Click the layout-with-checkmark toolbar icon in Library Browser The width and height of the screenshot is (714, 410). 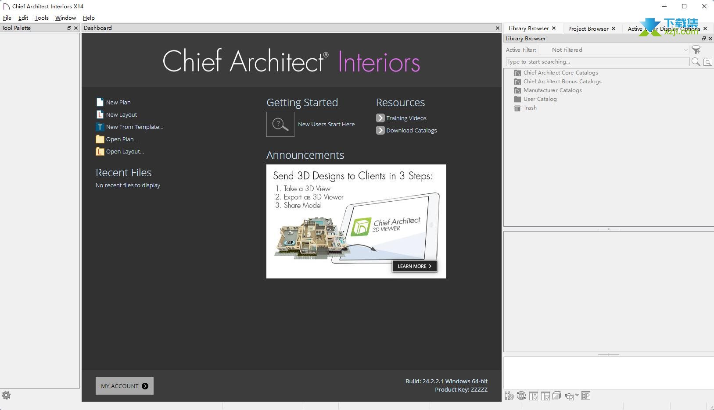click(x=545, y=396)
